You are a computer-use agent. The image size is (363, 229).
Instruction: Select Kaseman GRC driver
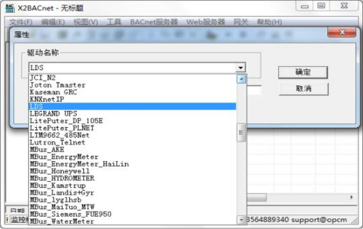pos(133,92)
